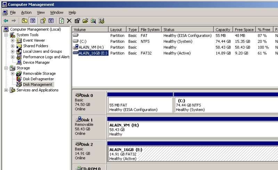Open the Window menu
Screen dimensions: 278x170
pos(57,13)
